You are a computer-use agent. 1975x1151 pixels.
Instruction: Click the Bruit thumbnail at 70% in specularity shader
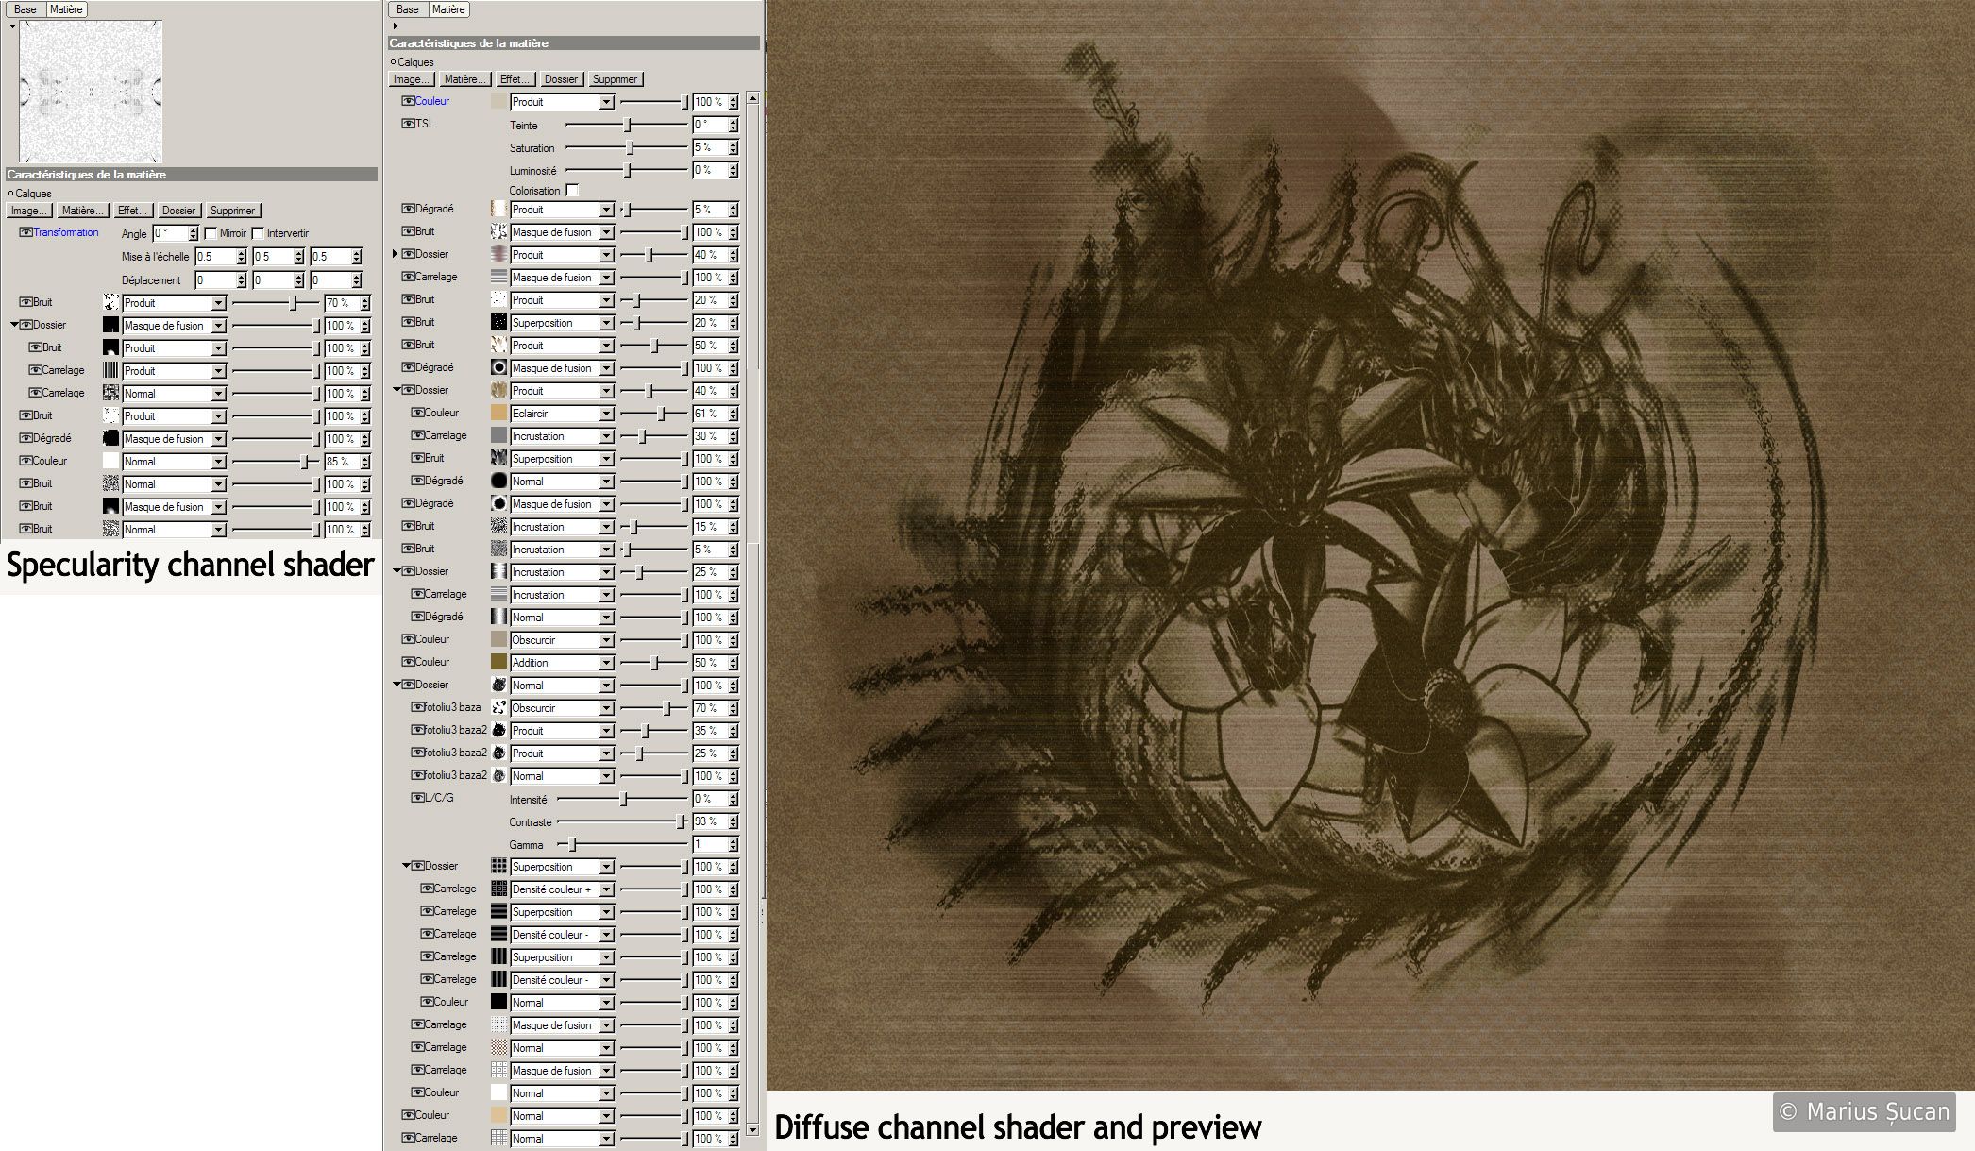pyautogui.click(x=110, y=302)
